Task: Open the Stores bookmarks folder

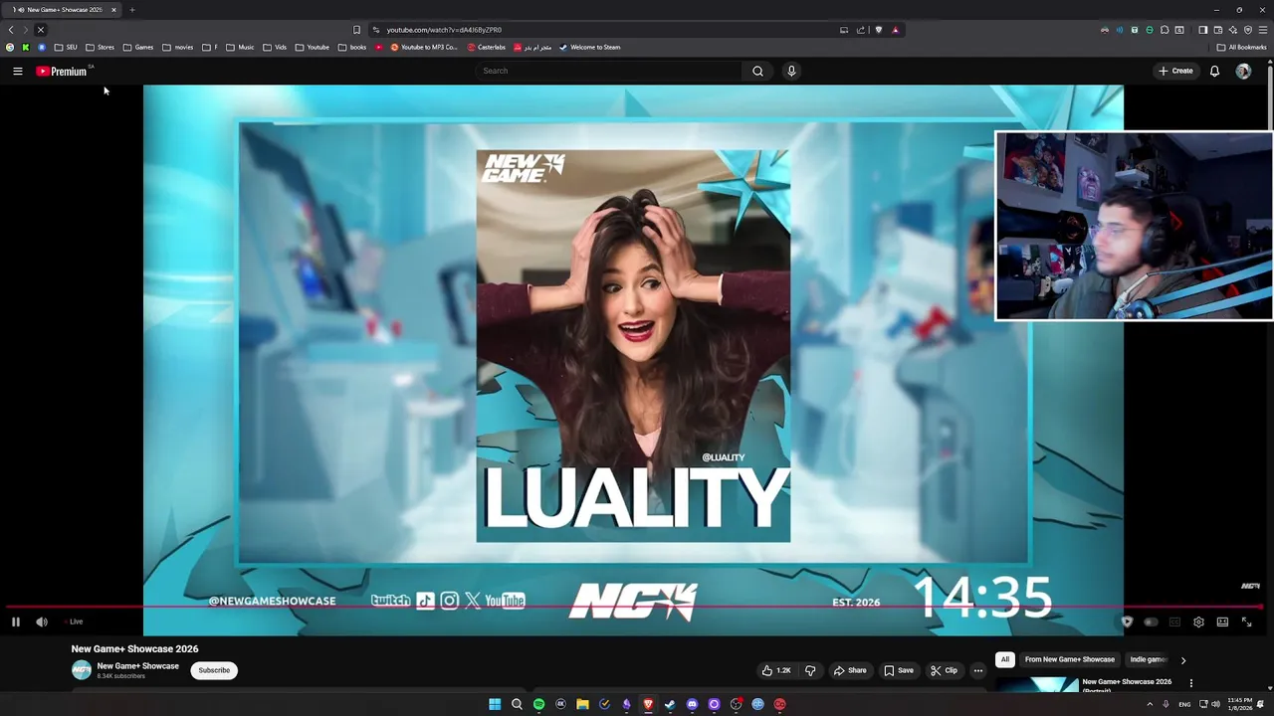Action: [100, 47]
